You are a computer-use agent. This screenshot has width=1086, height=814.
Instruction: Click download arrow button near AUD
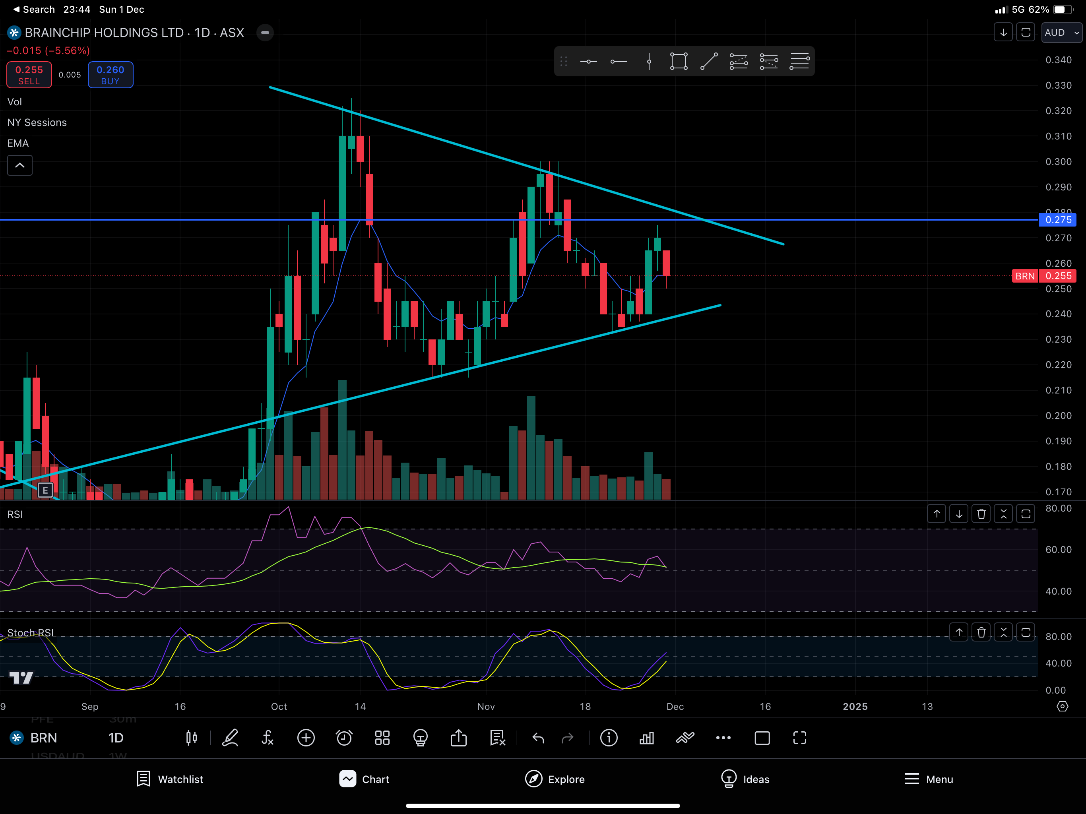pos(1003,33)
